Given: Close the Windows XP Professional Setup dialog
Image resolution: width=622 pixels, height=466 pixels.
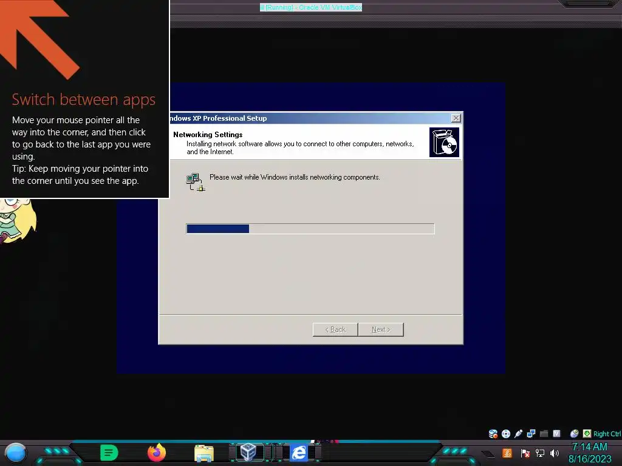Looking at the screenshot, I should pyautogui.click(x=456, y=118).
